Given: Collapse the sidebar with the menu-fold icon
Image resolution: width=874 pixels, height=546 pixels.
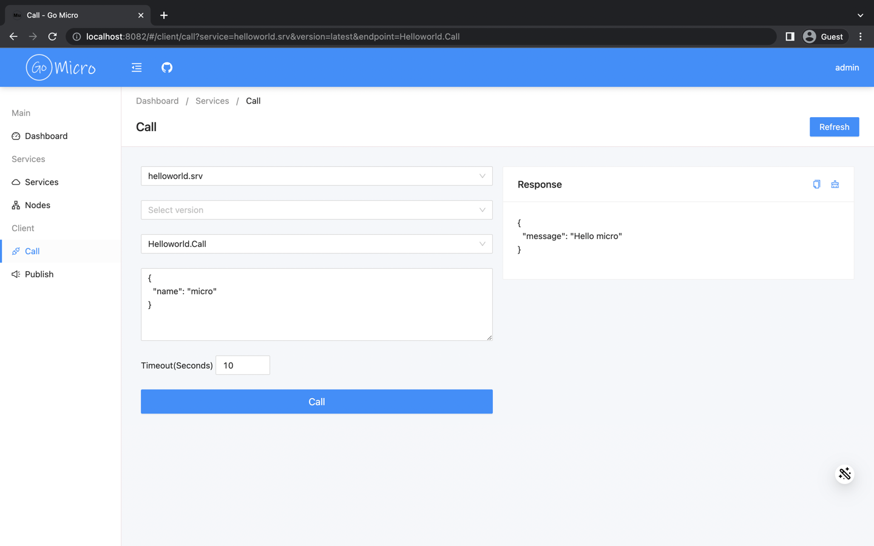Looking at the screenshot, I should 137,67.
